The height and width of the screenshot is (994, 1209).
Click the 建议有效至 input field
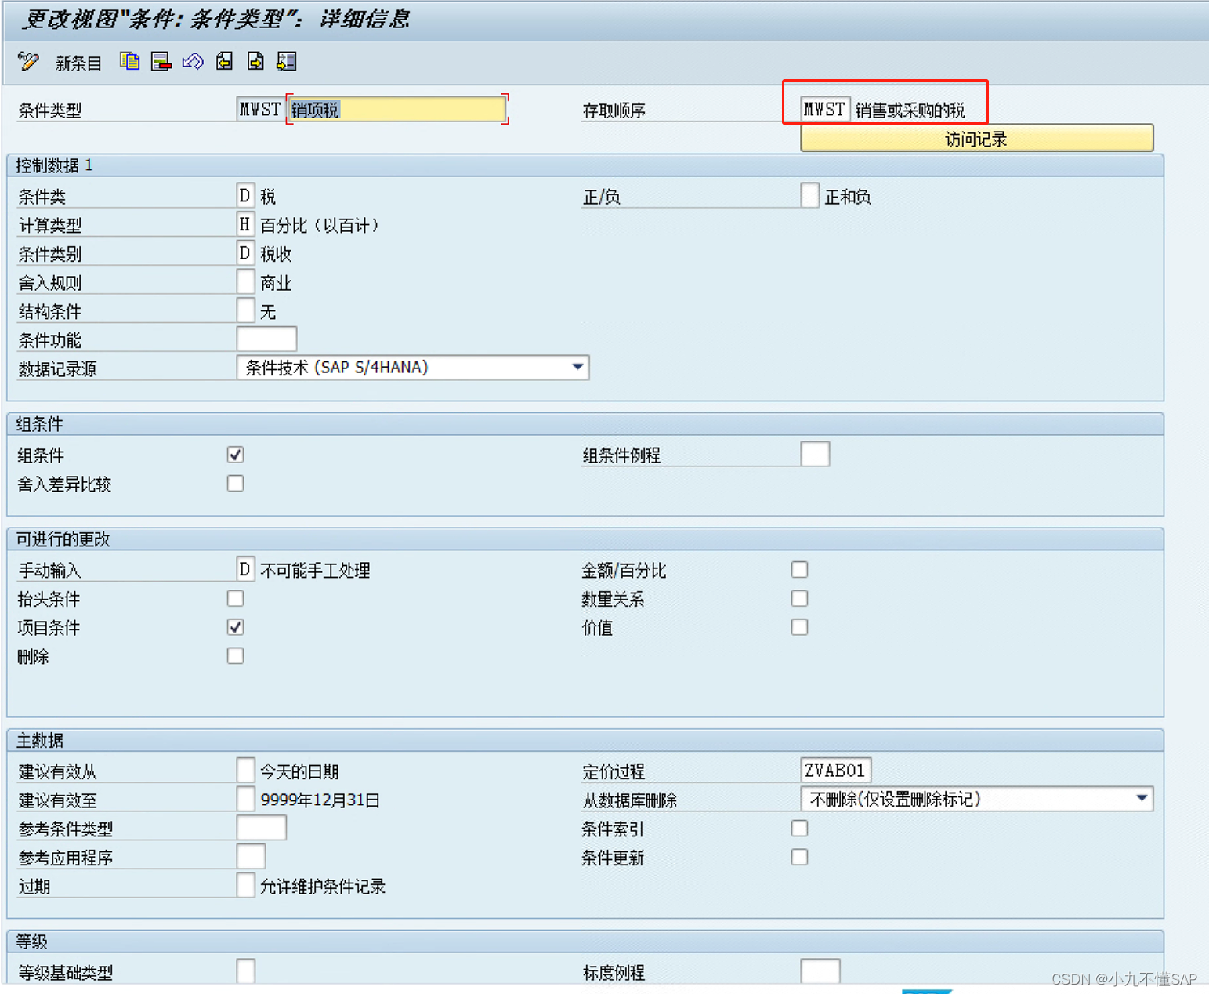[x=245, y=799]
